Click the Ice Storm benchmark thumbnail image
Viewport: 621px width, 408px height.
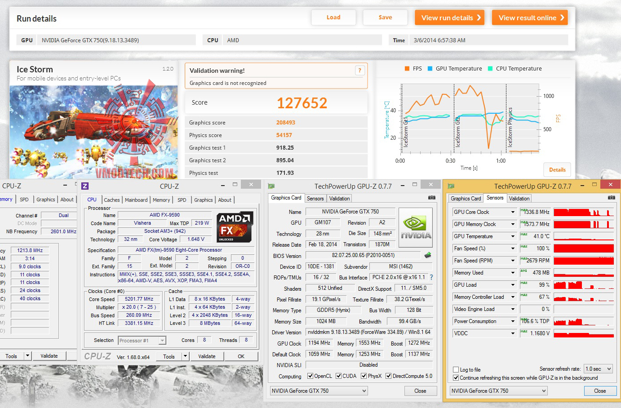pos(94,132)
